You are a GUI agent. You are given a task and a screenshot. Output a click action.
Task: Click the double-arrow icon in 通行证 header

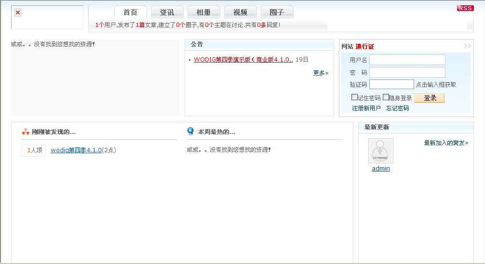[x=467, y=46]
